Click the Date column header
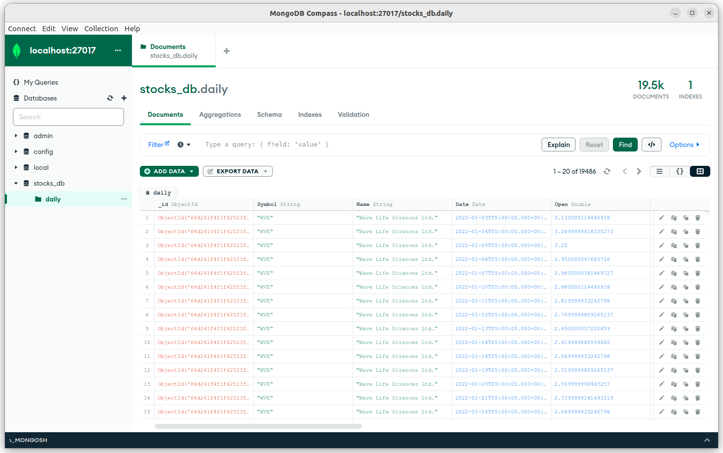Viewport: 723px width, 453px height. (502, 204)
